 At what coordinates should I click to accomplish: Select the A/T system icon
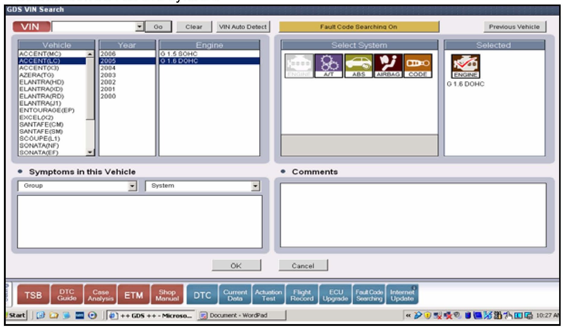tap(328, 66)
